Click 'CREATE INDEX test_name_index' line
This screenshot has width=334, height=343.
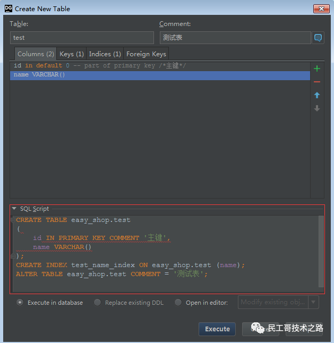tap(130, 265)
